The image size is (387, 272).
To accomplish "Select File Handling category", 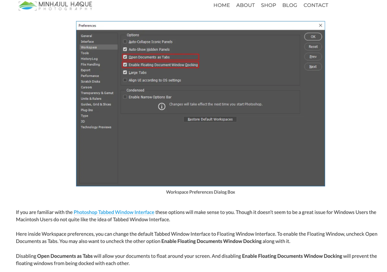I will [90, 65].
